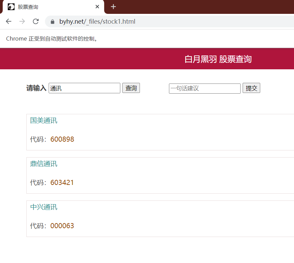Click the 提交 submit button

(x=251, y=88)
